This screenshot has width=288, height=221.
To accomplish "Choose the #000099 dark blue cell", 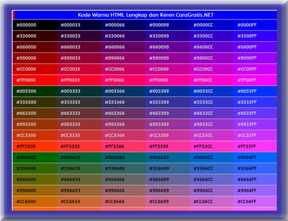I will tap(168, 25).
